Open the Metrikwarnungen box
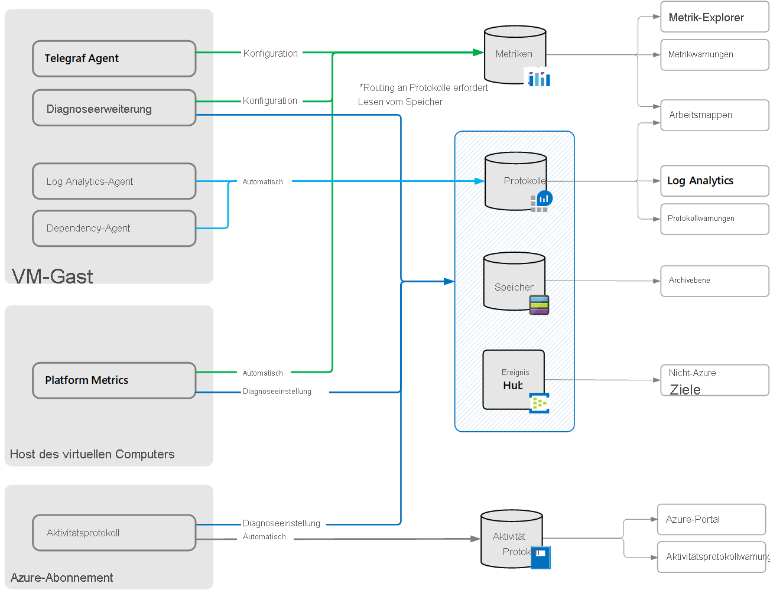Screen dimensions: 770x593 click(x=714, y=55)
